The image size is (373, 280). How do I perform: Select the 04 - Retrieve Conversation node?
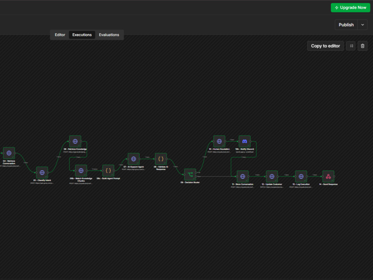tap(9, 153)
